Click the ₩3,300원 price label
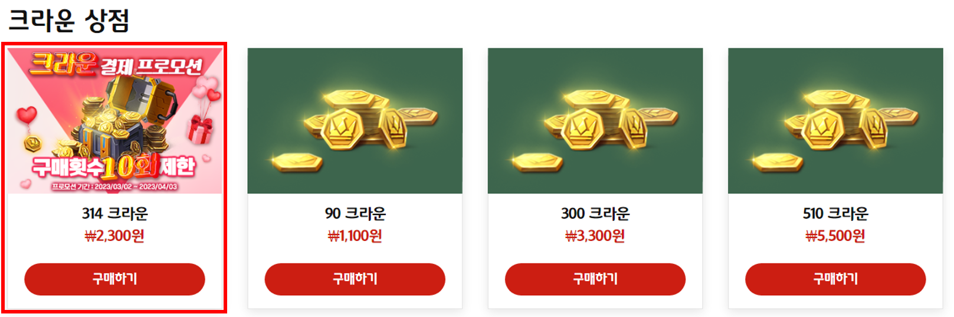Screen dimensions: 954x317 tap(595, 236)
